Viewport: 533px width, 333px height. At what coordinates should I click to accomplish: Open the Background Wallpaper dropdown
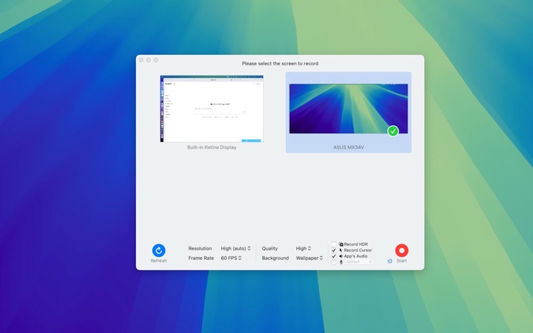click(x=309, y=258)
